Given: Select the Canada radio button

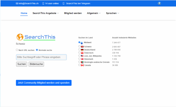Looking at the screenshot, I should coord(79,65).
